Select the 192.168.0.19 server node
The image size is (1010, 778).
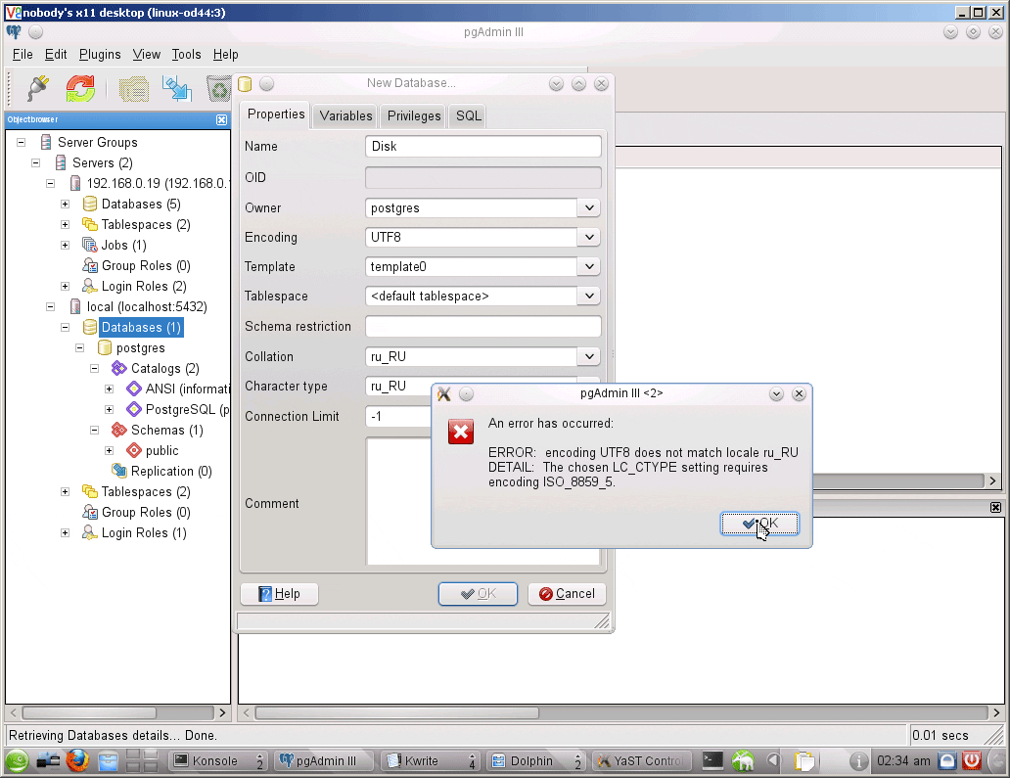pyautogui.click(x=158, y=184)
